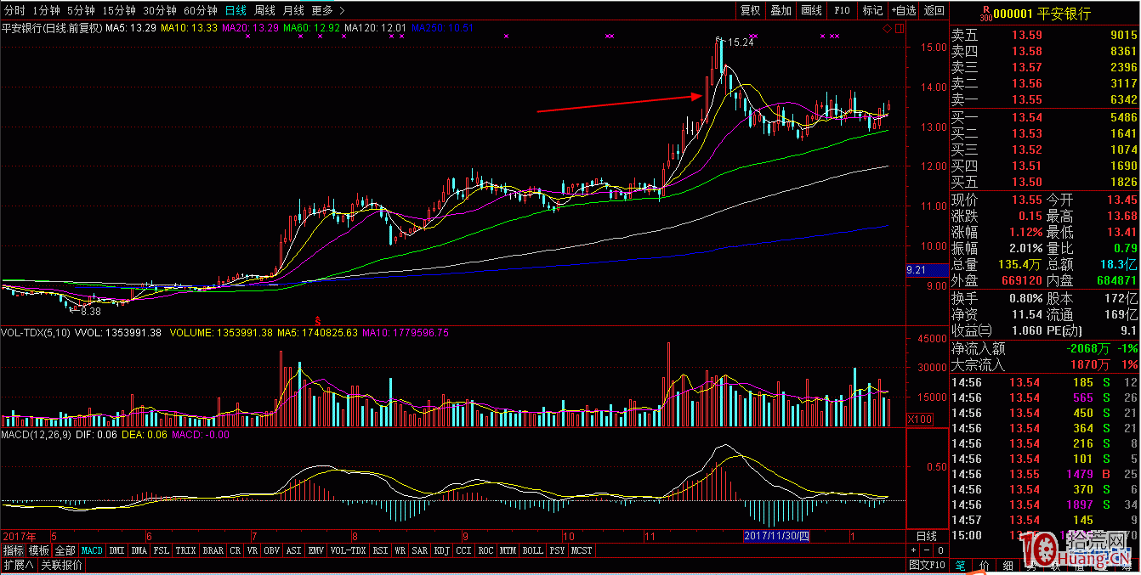Click the R300 badge beside stock code
1141x575 pixels.
(x=985, y=13)
